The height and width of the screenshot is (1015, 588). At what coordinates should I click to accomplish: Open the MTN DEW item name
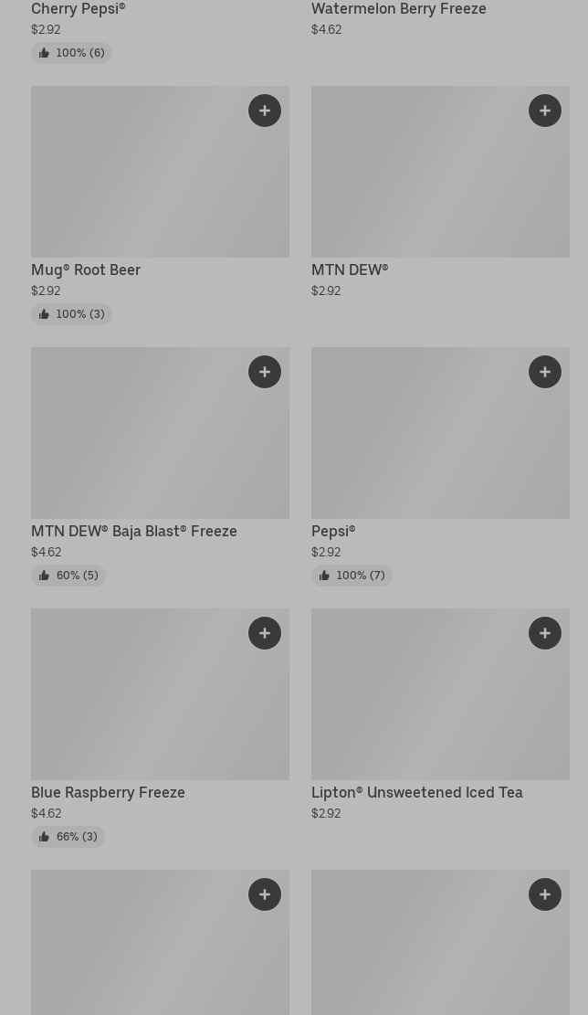[350, 270]
